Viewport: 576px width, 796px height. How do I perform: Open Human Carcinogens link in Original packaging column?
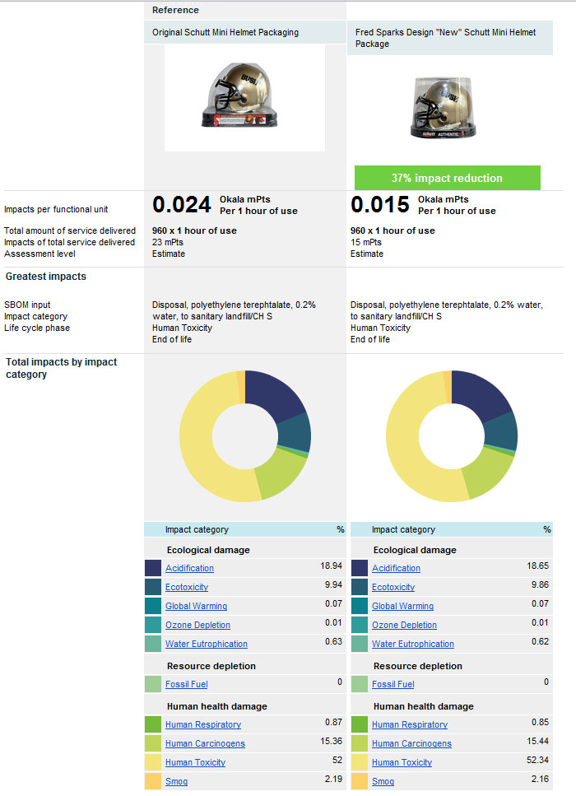click(x=205, y=743)
